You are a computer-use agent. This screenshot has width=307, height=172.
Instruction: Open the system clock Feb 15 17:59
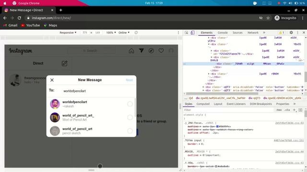click(x=153, y=3)
